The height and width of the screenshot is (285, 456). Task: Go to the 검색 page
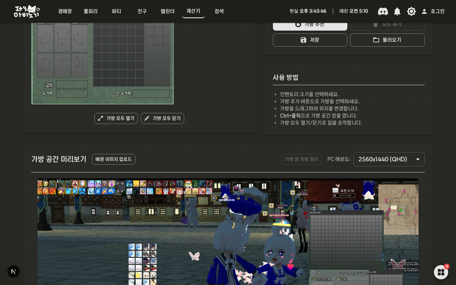coord(219,11)
